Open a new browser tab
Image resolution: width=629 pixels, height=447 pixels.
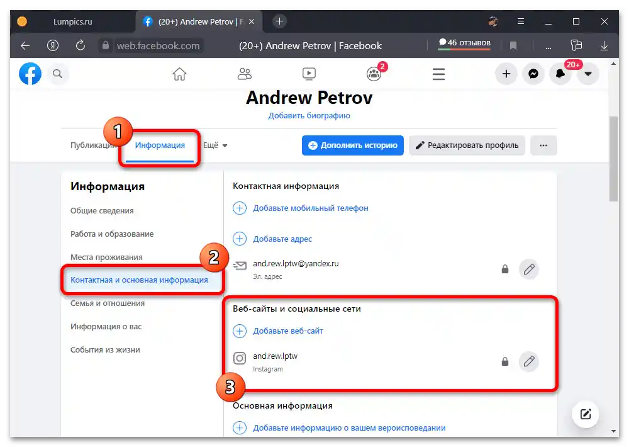(x=280, y=21)
